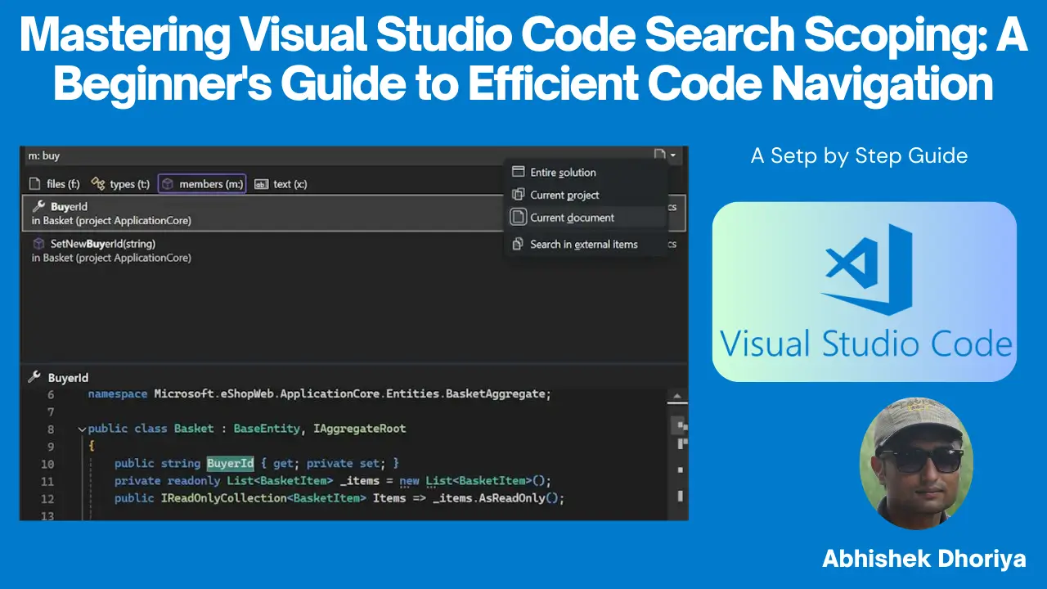Click the Current project icon
The width and height of the screenshot is (1047, 589).
point(517,195)
